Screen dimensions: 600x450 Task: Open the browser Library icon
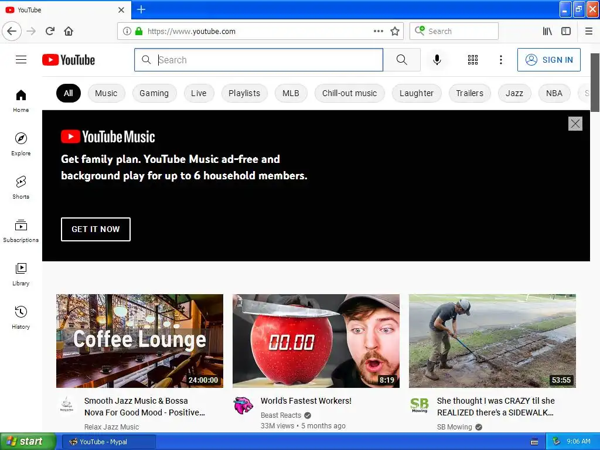click(547, 31)
